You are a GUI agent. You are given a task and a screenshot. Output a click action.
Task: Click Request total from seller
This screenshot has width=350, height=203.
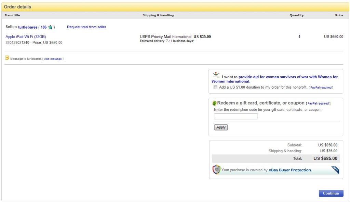tap(86, 27)
